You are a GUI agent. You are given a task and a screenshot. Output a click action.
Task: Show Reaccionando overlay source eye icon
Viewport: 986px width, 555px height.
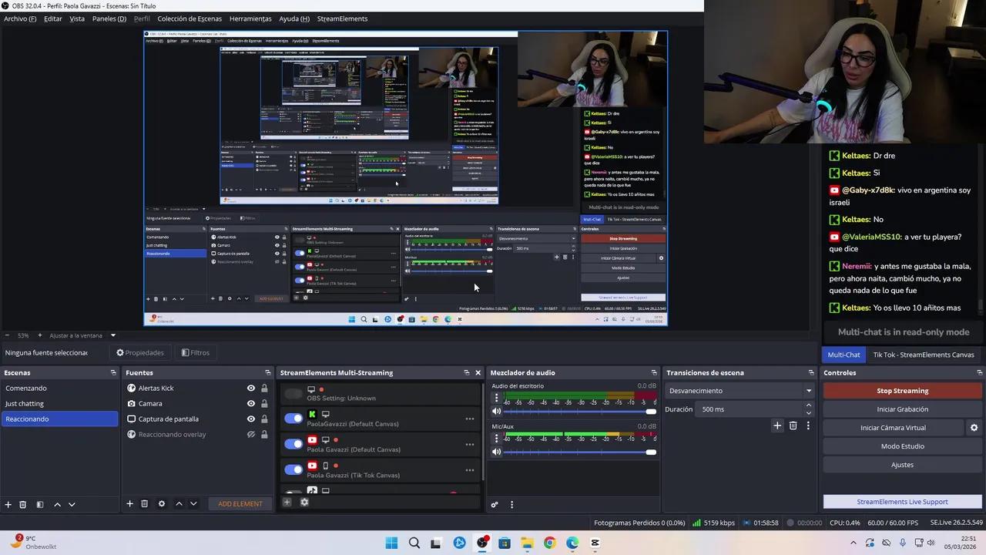250,435
